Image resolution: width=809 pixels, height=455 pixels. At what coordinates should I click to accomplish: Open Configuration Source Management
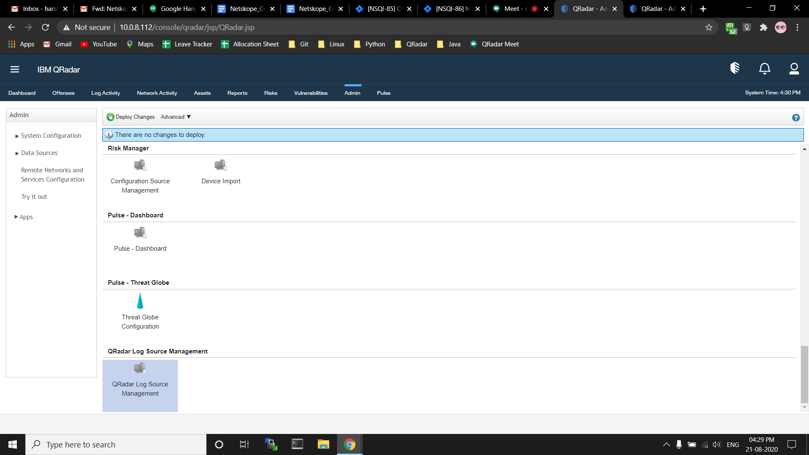[140, 175]
